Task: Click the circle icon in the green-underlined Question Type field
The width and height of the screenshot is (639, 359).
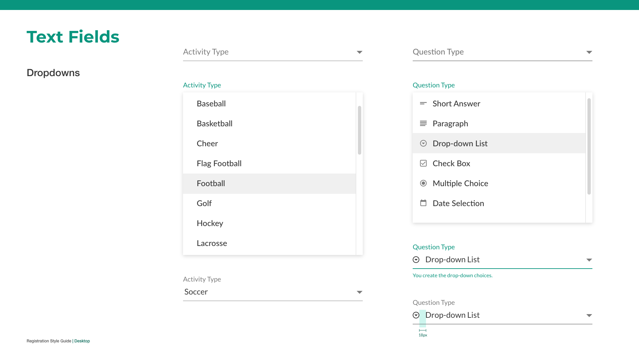Action: click(x=416, y=260)
